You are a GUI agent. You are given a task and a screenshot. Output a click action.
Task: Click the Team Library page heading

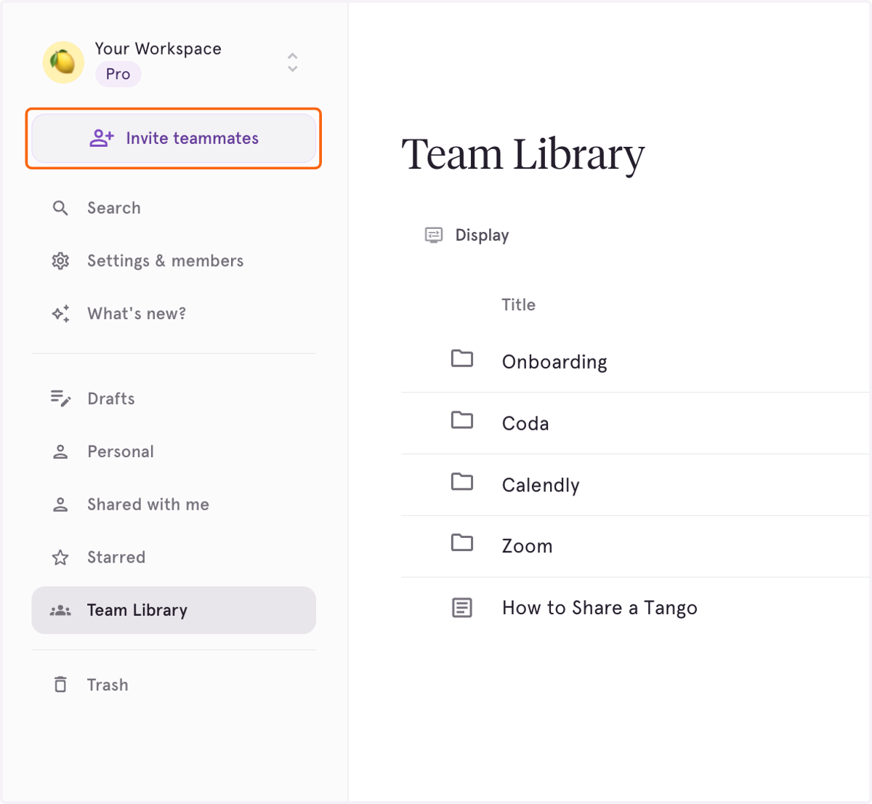pos(523,155)
